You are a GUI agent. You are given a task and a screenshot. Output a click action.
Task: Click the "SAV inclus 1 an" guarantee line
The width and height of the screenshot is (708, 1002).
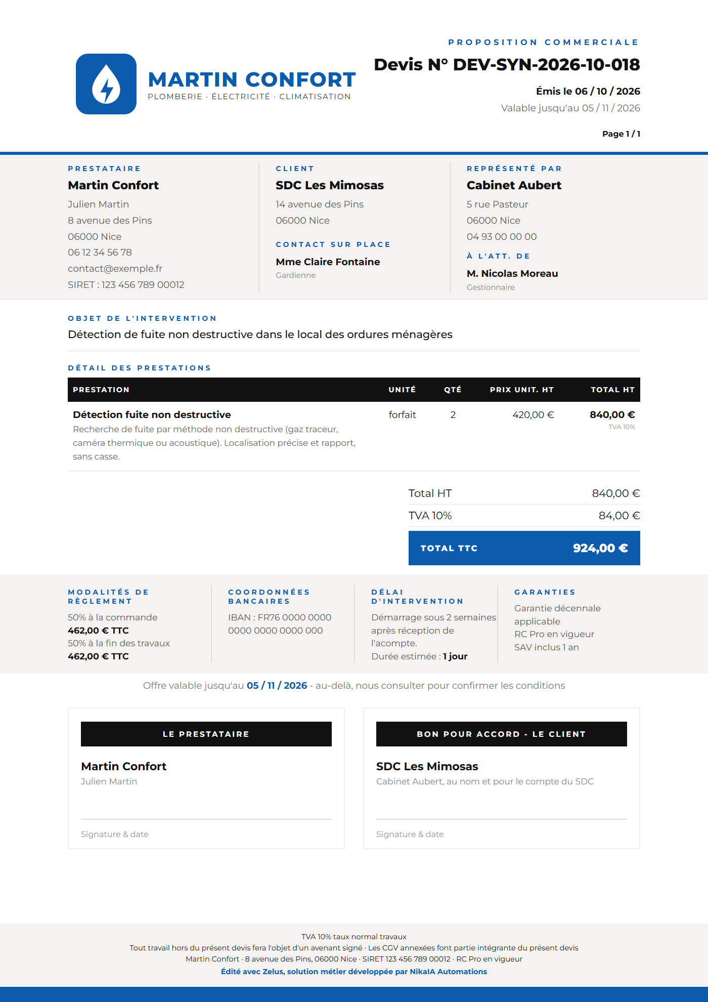coord(547,647)
